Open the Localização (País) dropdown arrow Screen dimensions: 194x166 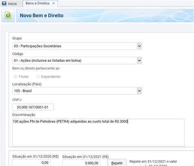tap(139, 91)
